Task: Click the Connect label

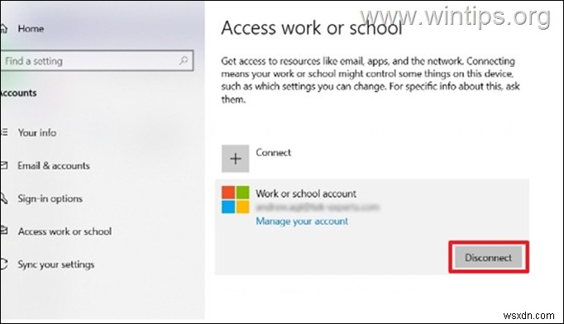Action: 274,152
